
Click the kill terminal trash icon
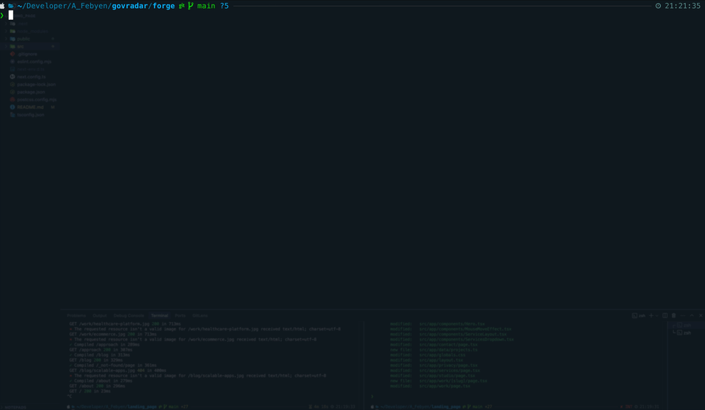pos(673,315)
